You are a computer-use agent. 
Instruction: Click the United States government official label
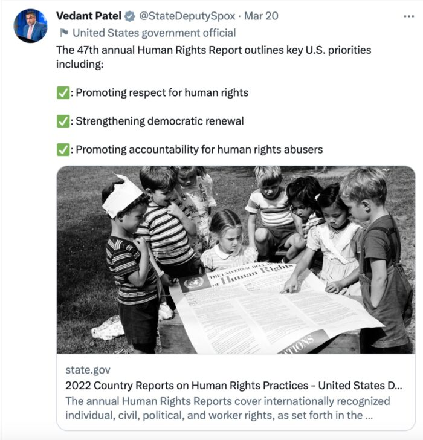coord(154,33)
